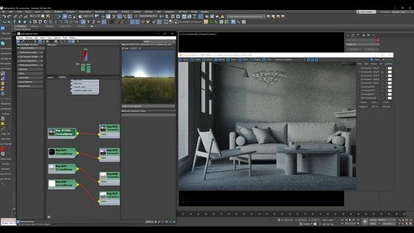Click pink object color swatch in command panel
Image resolution: width=414 pixels, height=233 pixels.
378,40
